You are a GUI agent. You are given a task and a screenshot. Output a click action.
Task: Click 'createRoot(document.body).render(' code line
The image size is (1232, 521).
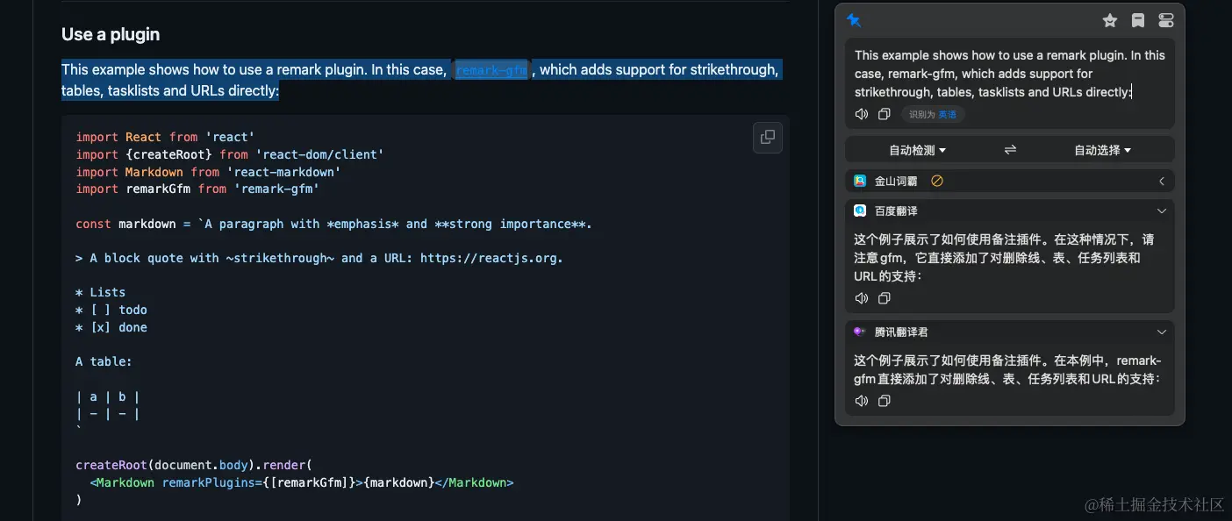(x=194, y=465)
